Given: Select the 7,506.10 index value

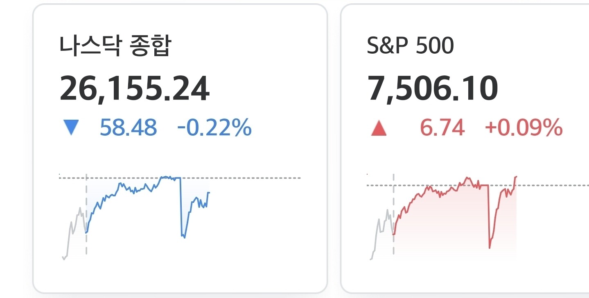Looking at the screenshot, I should (433, 89).
